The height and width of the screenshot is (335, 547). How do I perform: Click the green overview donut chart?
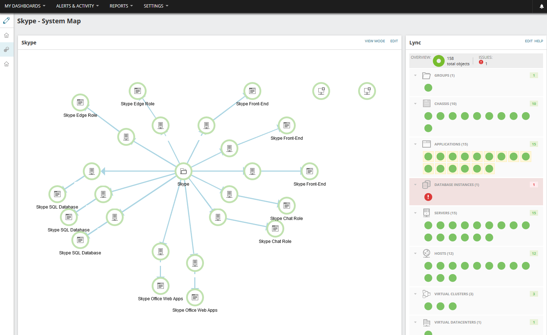439,61
